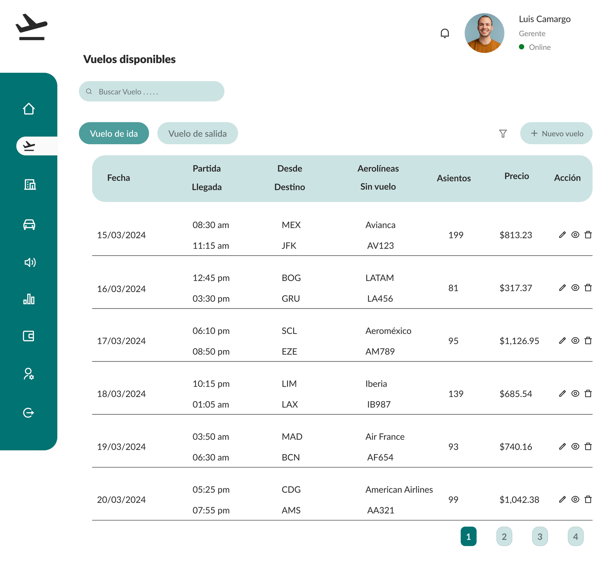Focus the Buscar Vuelo search field
The width and height of the screenshot is (604, 565).
coord(151,91)
